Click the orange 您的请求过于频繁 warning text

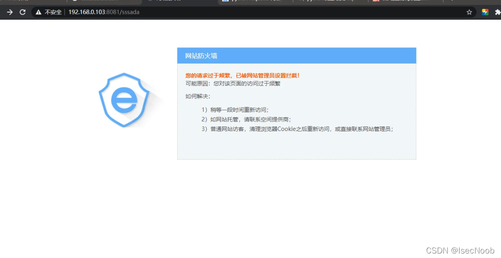coord(242,76)
